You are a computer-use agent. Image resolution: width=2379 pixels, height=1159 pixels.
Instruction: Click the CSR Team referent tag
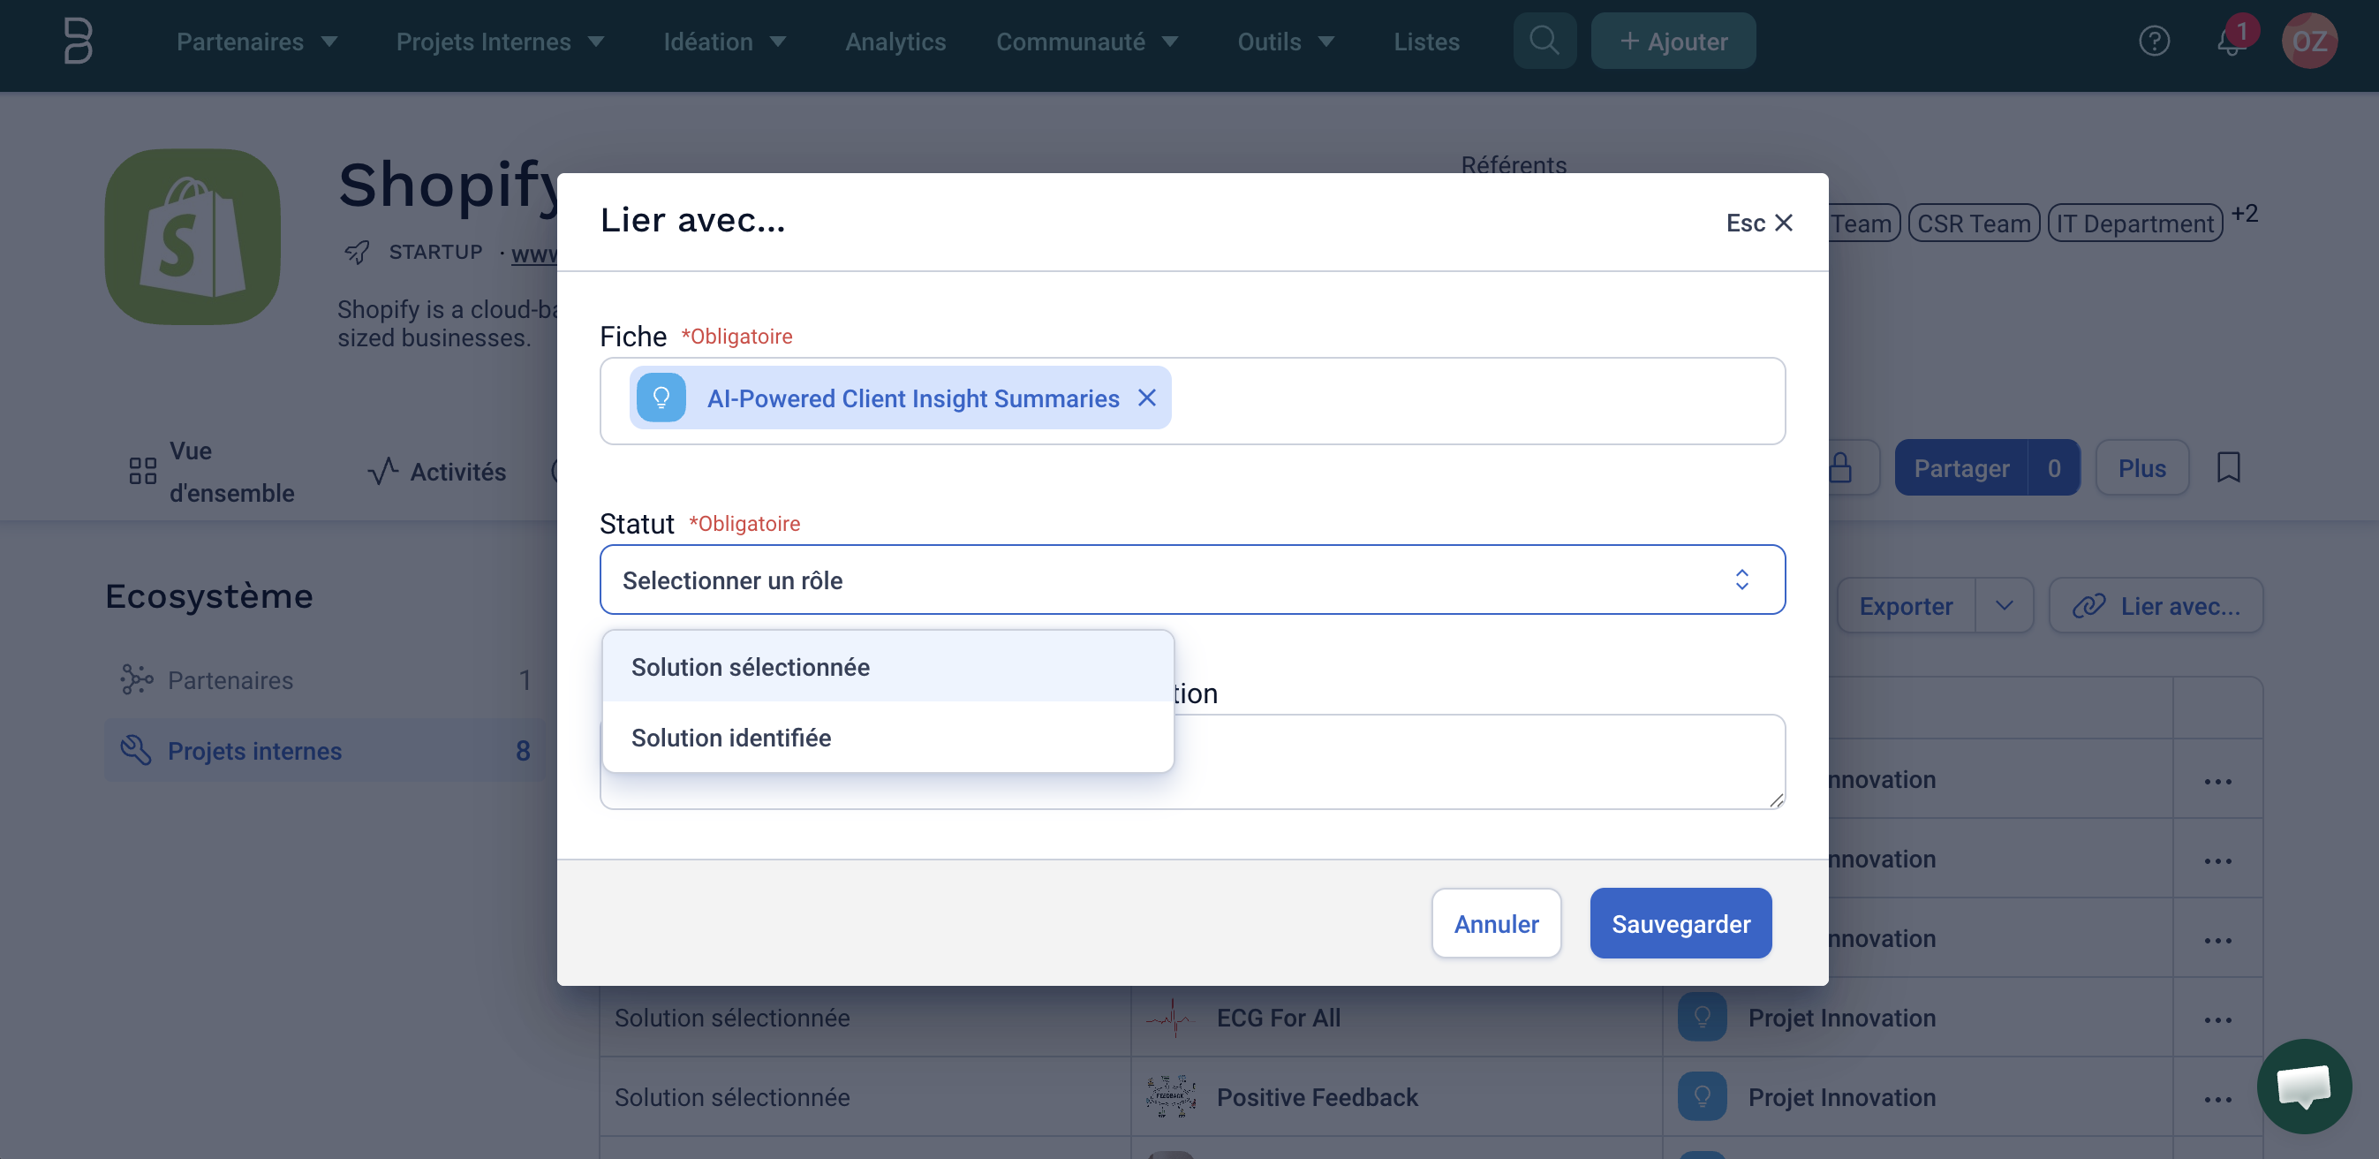coord(1974,223)
